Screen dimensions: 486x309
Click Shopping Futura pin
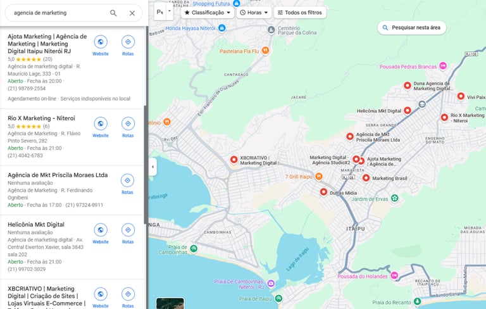[x=237, y=3]
